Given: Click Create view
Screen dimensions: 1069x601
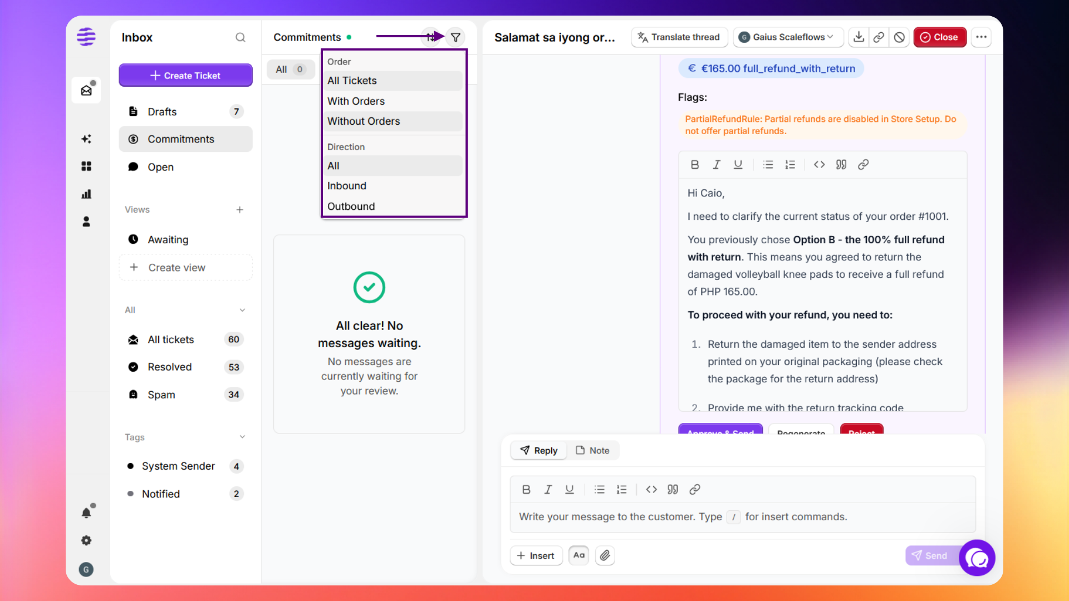Looking at the screenshot, I should coord(185,268).
